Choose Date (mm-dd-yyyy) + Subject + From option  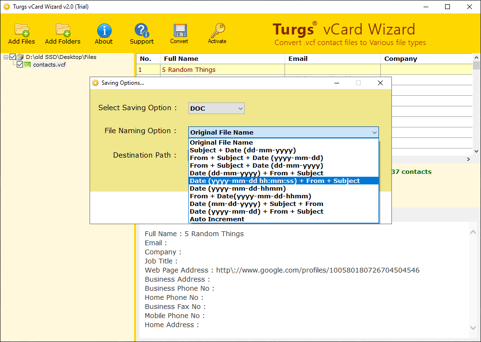coord(284,204)
